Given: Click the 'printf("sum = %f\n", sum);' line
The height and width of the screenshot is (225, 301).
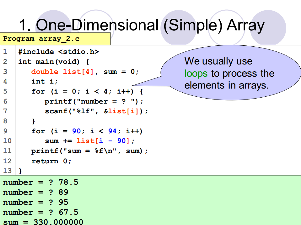Looking at the screenshot, I should pos(89,151).
